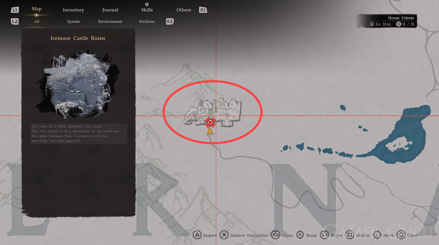
Task: Click the square Marker button icon
Action: click(350, 235)
